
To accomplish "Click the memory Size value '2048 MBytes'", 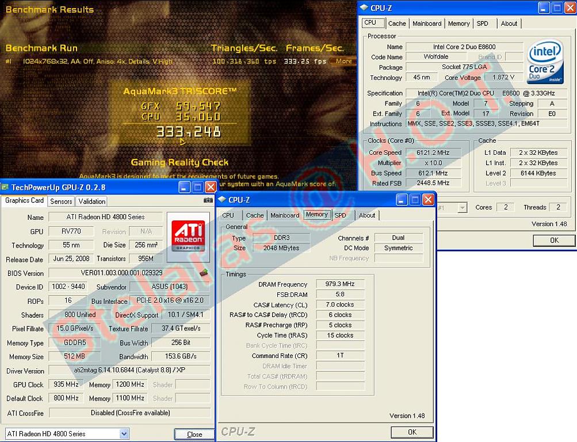I will (281, 248).
